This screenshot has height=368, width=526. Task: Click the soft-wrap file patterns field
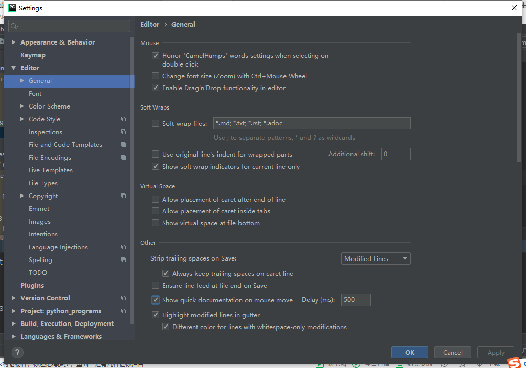pos(312,123)
